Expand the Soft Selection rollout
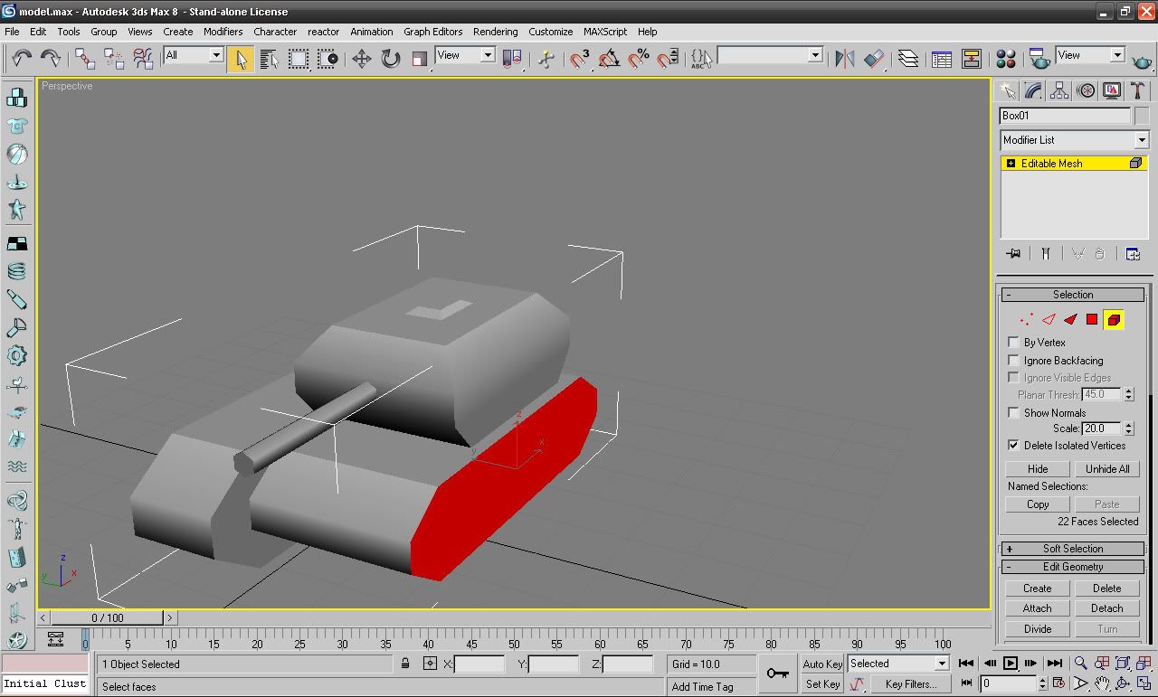 point(1073,549)
